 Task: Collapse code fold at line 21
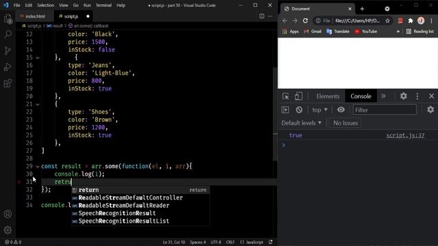pos(38,105)
